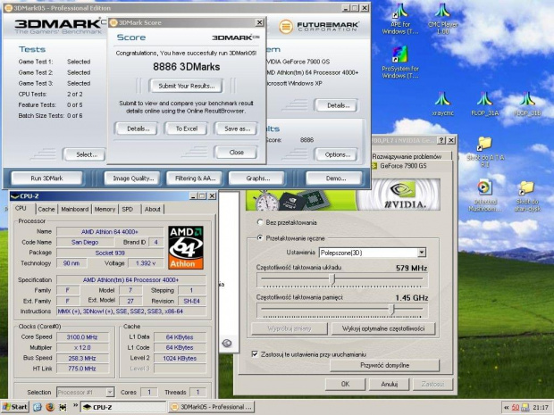Click the GeForce 7900 GS tab icon
The height and width of the screenshot is (415, 554).
coord(375,166)
